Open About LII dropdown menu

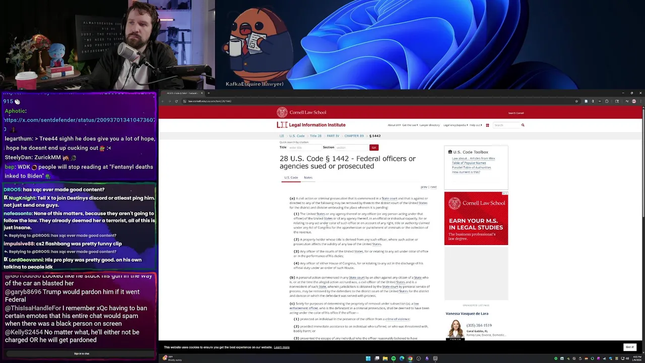coord(394,125)
